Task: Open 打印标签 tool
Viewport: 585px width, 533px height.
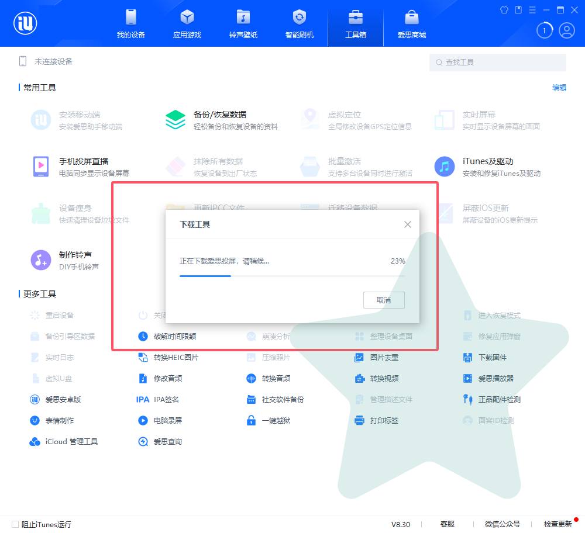Action: pos(376,420)
